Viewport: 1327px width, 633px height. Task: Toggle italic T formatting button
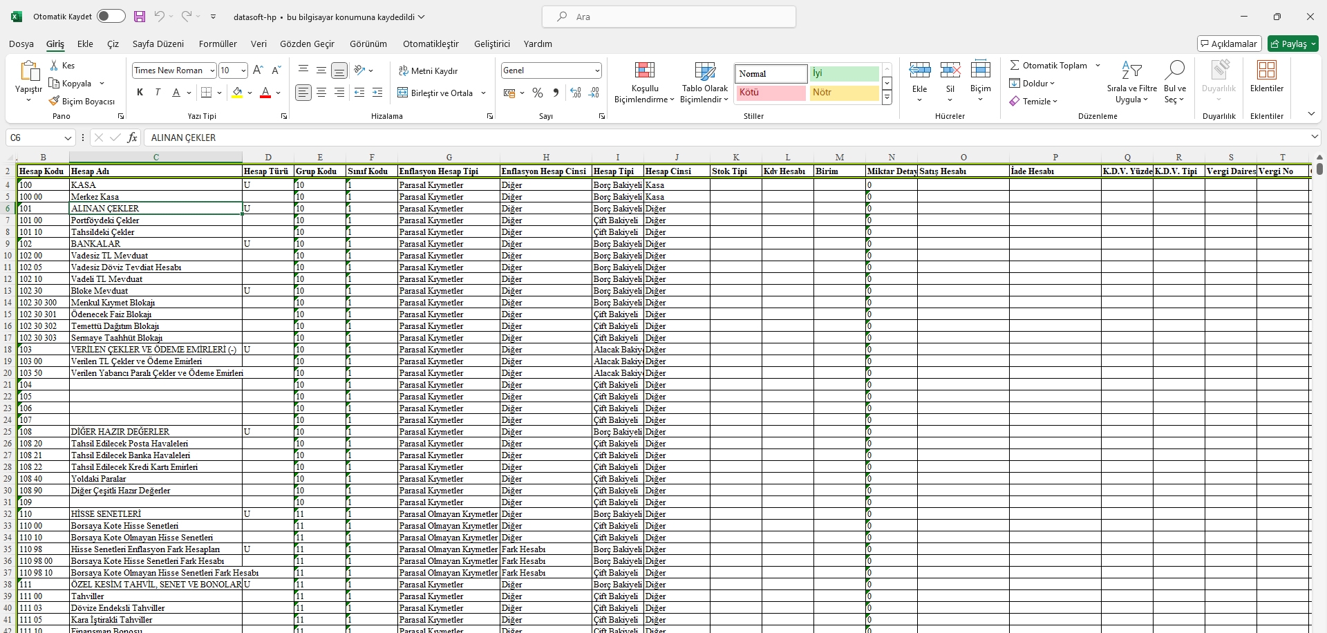[x=158, y=93]
